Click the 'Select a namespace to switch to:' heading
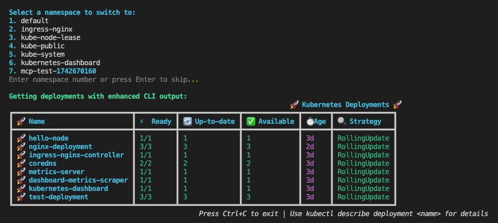The image size is (498, 223). pos(72,13)
